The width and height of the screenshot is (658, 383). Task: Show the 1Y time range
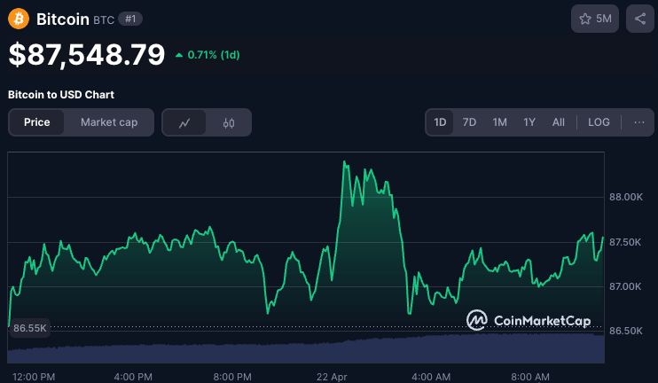click(x=529, y=122)
